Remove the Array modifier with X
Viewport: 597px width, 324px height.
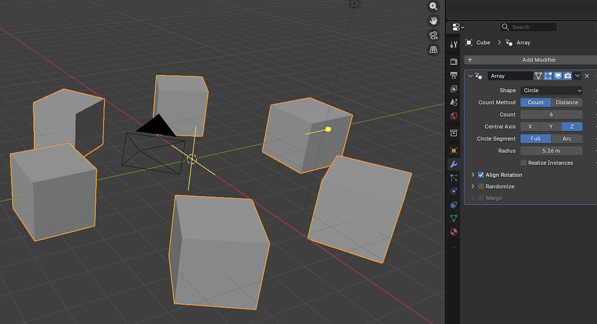click(587, 76)
